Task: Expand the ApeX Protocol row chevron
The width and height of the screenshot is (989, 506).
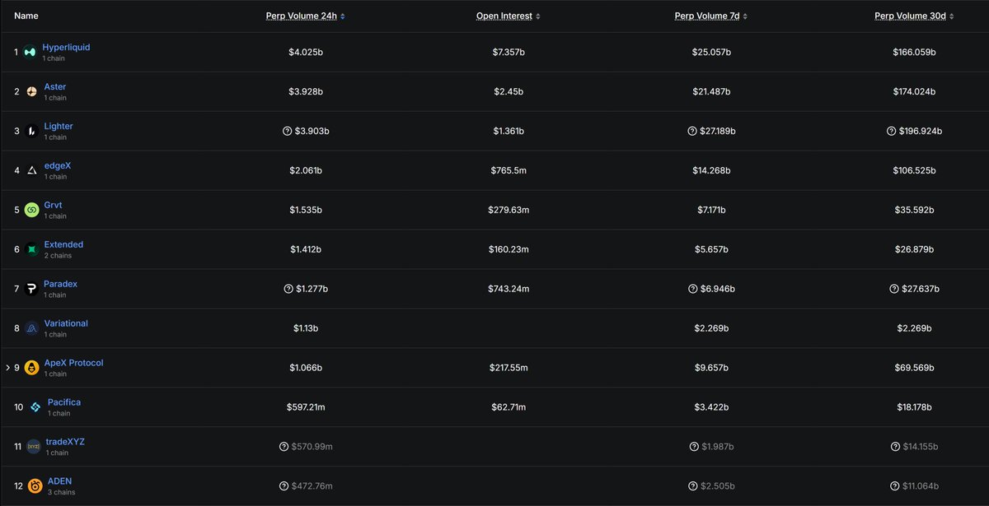Action: point(7,368)
